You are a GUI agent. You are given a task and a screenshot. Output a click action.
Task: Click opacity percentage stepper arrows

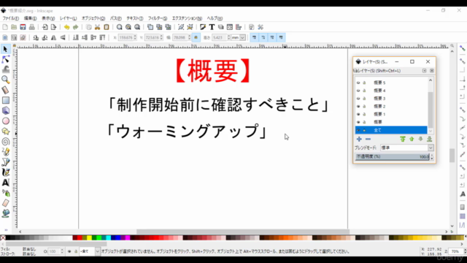(432, 156)
